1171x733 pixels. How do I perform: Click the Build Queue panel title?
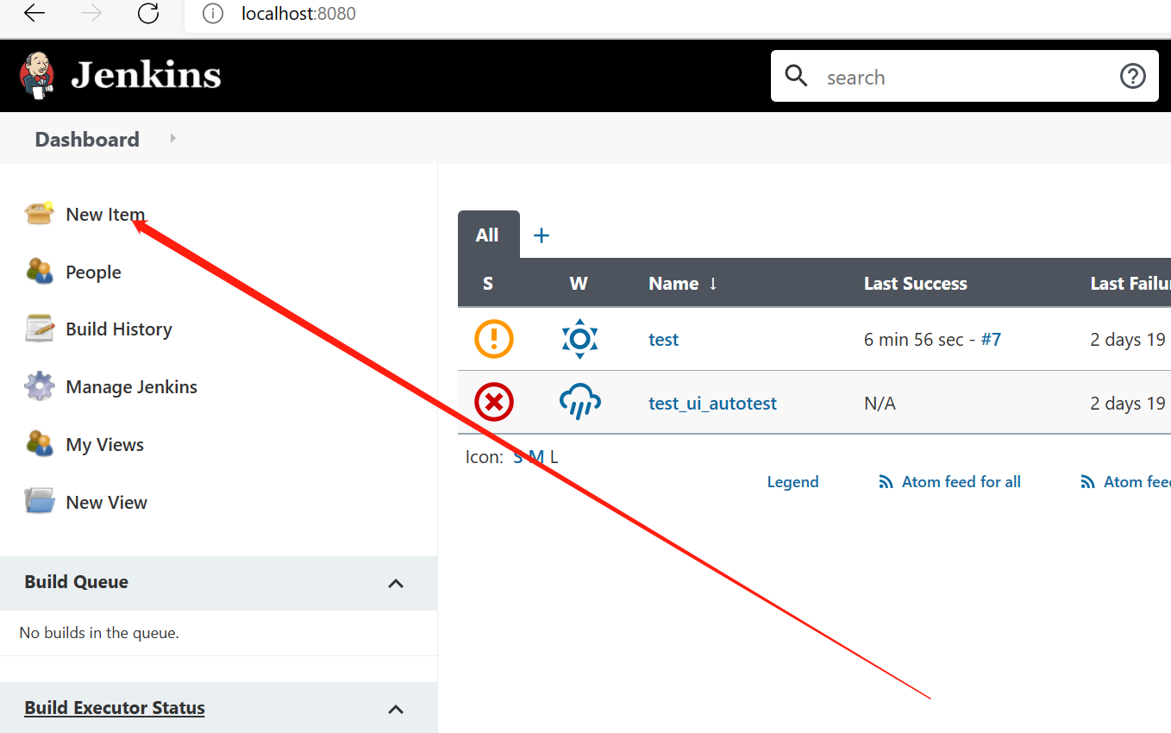pyautogui.click(x=76, y=582)
